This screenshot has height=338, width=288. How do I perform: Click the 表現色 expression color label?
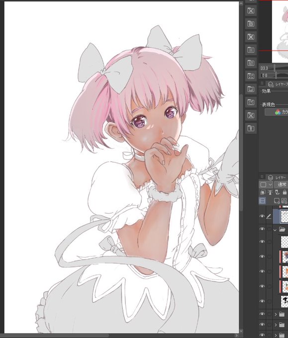pyautogui.click(x=269, y=104)
